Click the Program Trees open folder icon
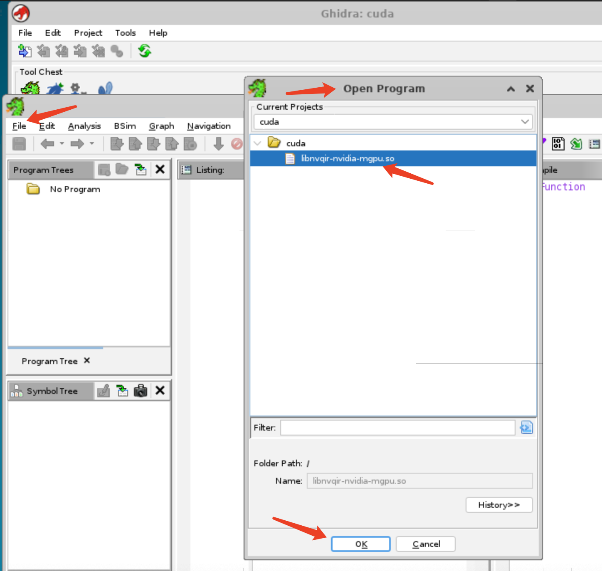Viewport: 602px width, 571px height. point(122,169)
